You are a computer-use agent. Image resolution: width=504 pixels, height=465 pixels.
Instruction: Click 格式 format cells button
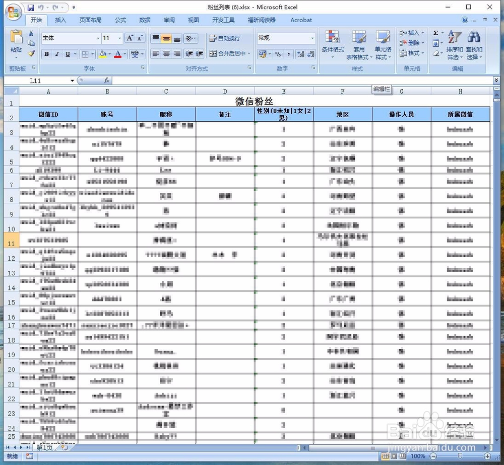[412, 53]
